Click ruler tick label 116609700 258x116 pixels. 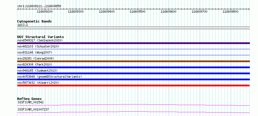click(200, 12)
